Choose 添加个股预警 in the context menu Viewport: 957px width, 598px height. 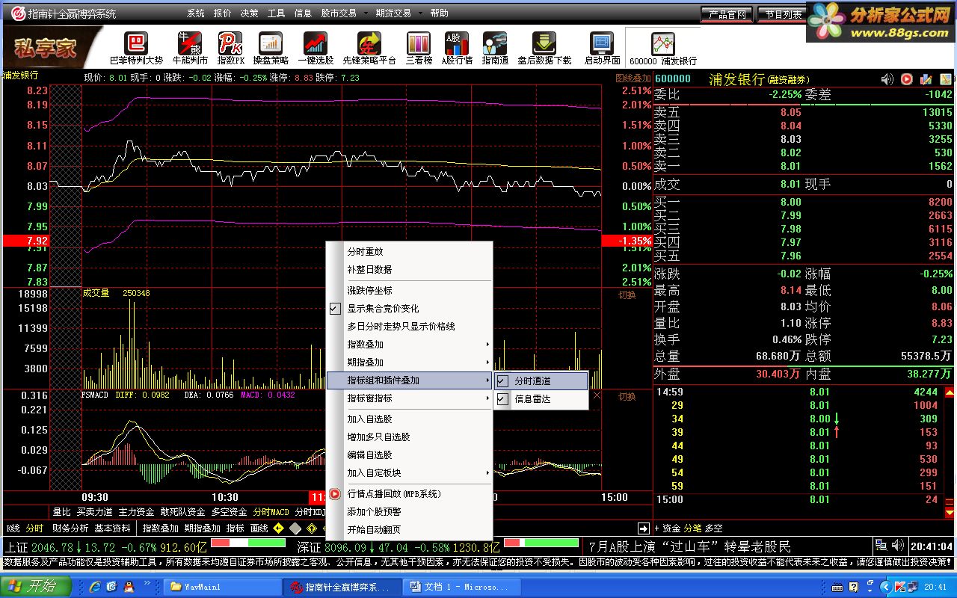[410, 512]
